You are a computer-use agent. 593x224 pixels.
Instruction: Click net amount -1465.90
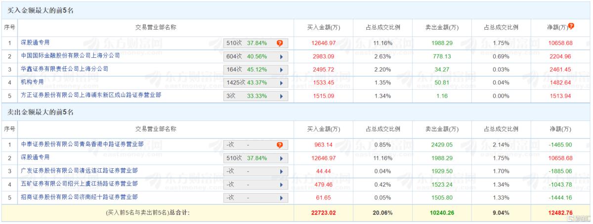(560, 145)
